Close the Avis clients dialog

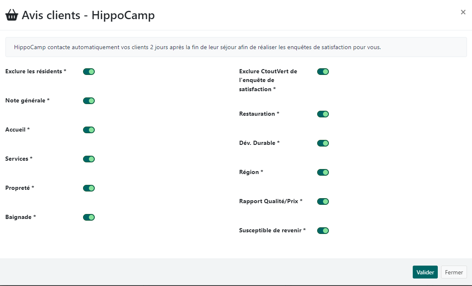pos(463,12)
